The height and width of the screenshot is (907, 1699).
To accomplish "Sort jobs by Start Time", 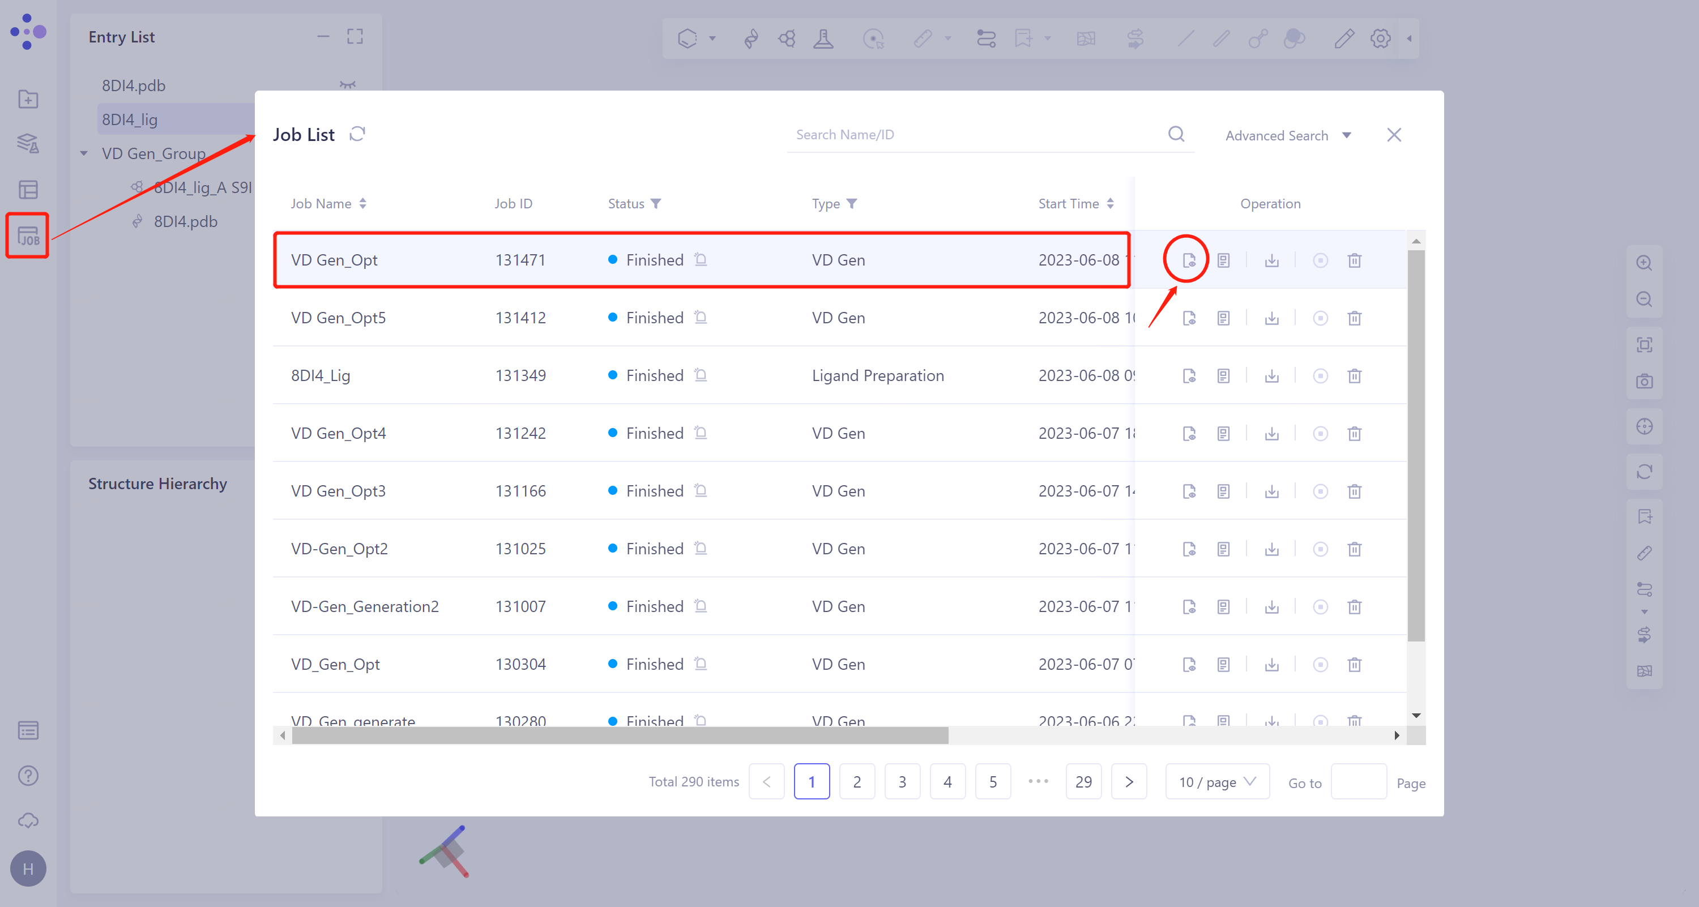I will point(1110,204).
